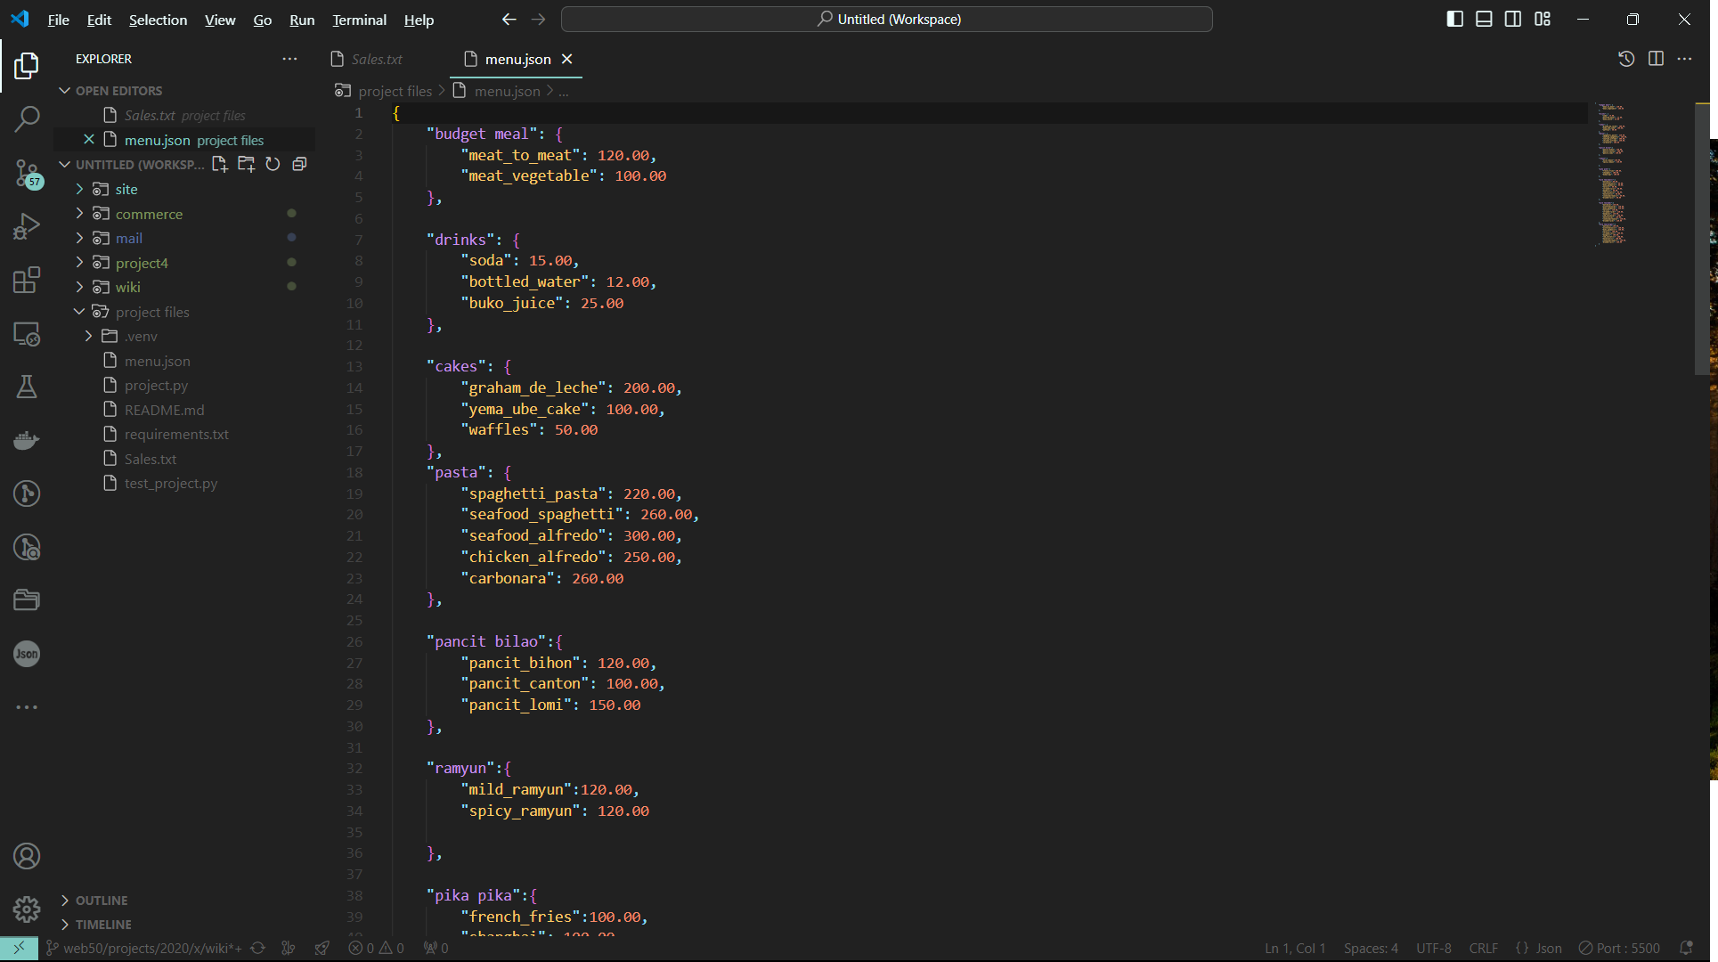Click errors and warnings counter in status bar
The width and height of the screenshot is (1718, 962).
coord(376,949)
